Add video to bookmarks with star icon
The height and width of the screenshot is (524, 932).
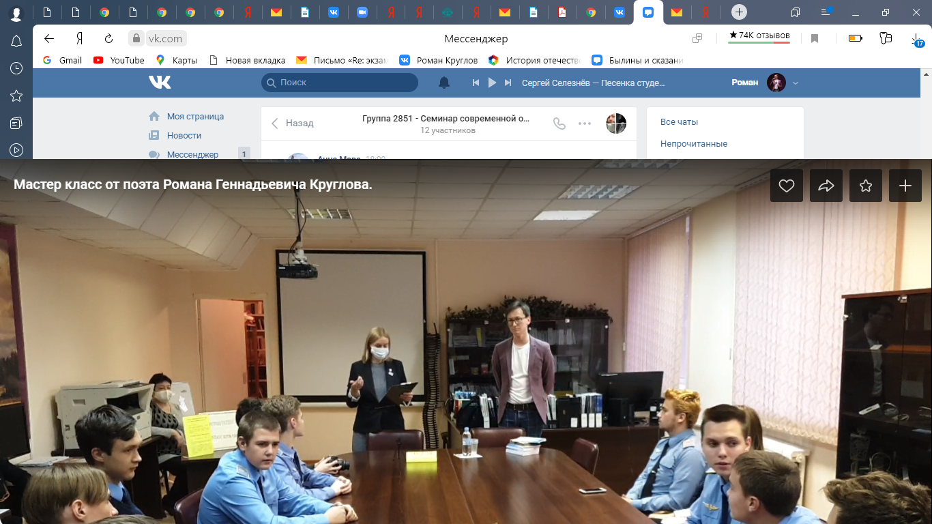(866, 186)
